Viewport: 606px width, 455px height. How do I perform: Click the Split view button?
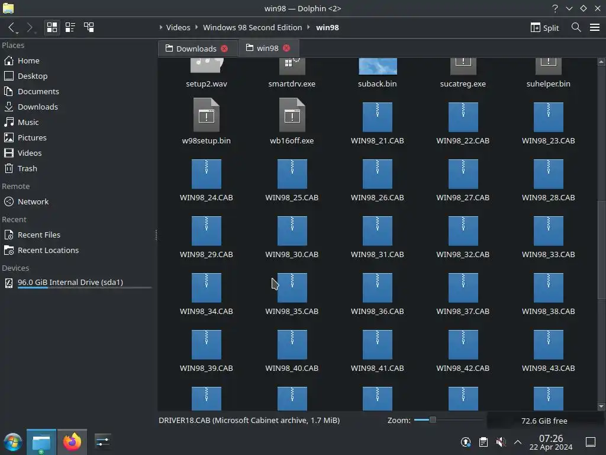pyautogui.click(x=544, y=27)
